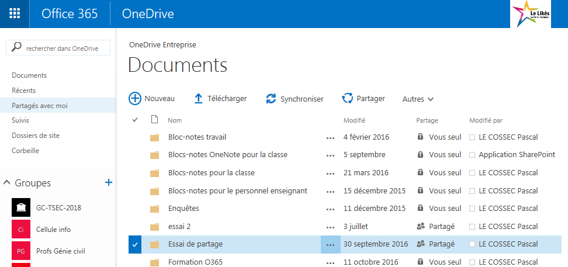Sort by the 'Modifié par' column header
This screenshot has width=568, height=267.
click(x=486, y=120)
